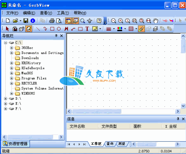The height and width of the screenshot is (154, 186).
Task: Open the 文件(F) menu
Action: (12, 13)
